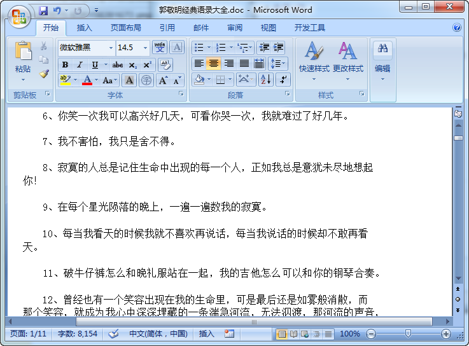Clear formatting with eraser icon
Screen dimensions: 469x346
[x=165, y=65]
